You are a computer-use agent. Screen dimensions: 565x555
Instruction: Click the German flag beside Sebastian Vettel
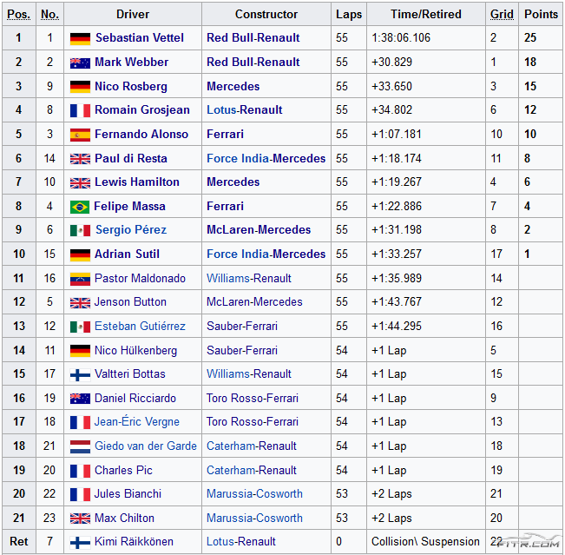coord(80,38)
